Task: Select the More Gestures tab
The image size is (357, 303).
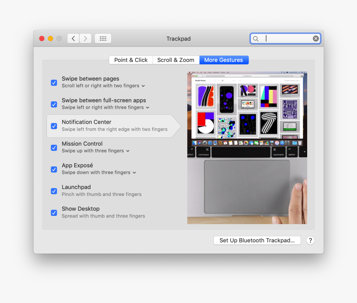Action: 224,60
